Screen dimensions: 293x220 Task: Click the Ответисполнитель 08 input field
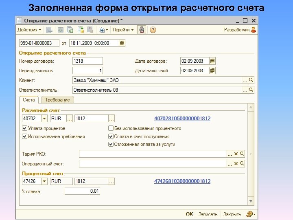coord(157,90)
